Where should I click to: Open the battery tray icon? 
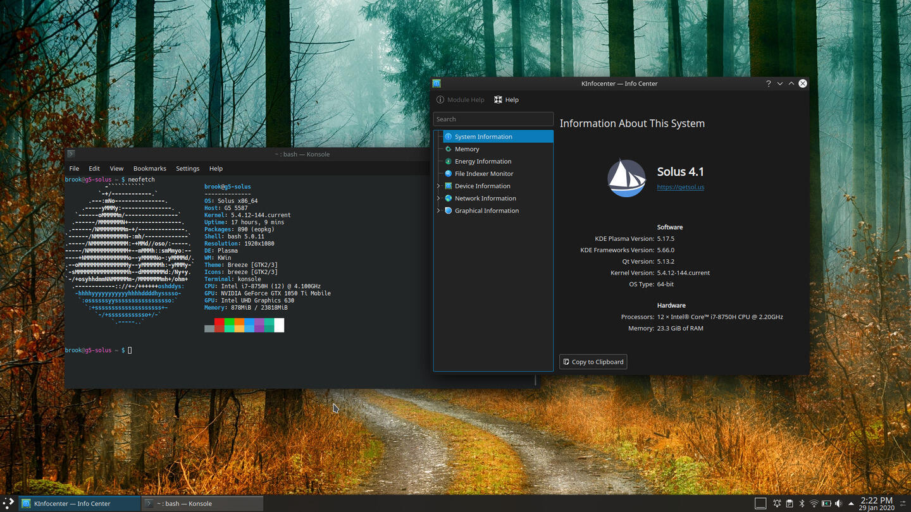826,504
